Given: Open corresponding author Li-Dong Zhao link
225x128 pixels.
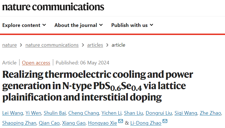Looking at the screenshot, I should coord(146,123).
